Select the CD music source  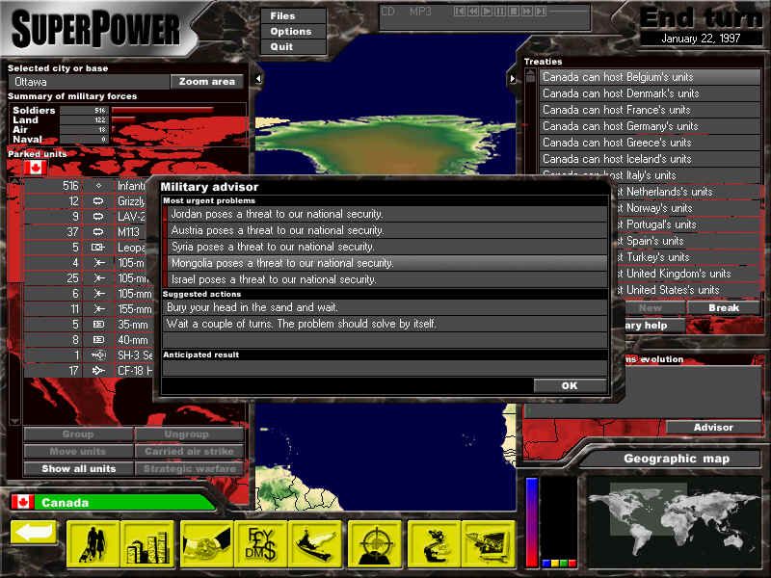(x=388, y=12)
